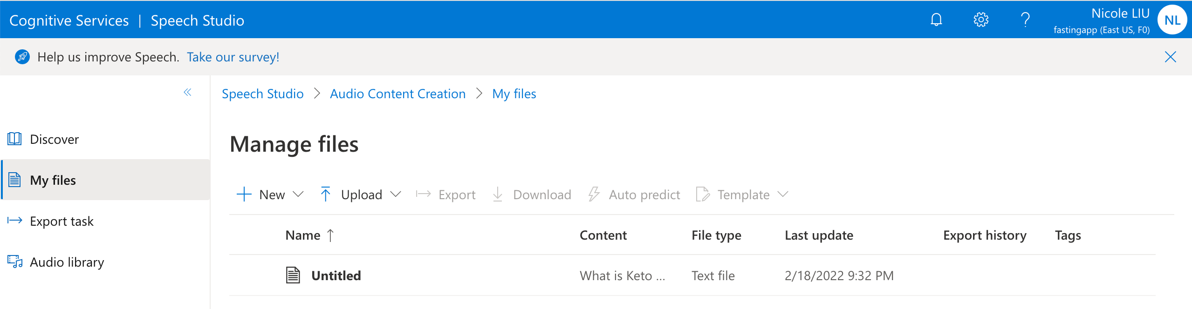Click the My files document icon
This screenshot has height=309, width=1192.
[x=14, y=180]
